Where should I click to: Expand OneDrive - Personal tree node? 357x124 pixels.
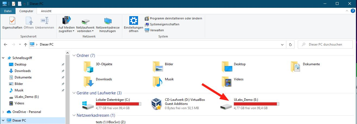[x=3, y=112]
